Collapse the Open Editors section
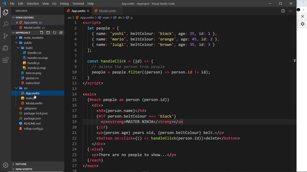 tap(13, 18)
